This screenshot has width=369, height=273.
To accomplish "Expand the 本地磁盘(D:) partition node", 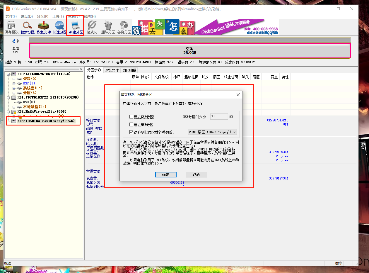I will click(x=14, y=107).
